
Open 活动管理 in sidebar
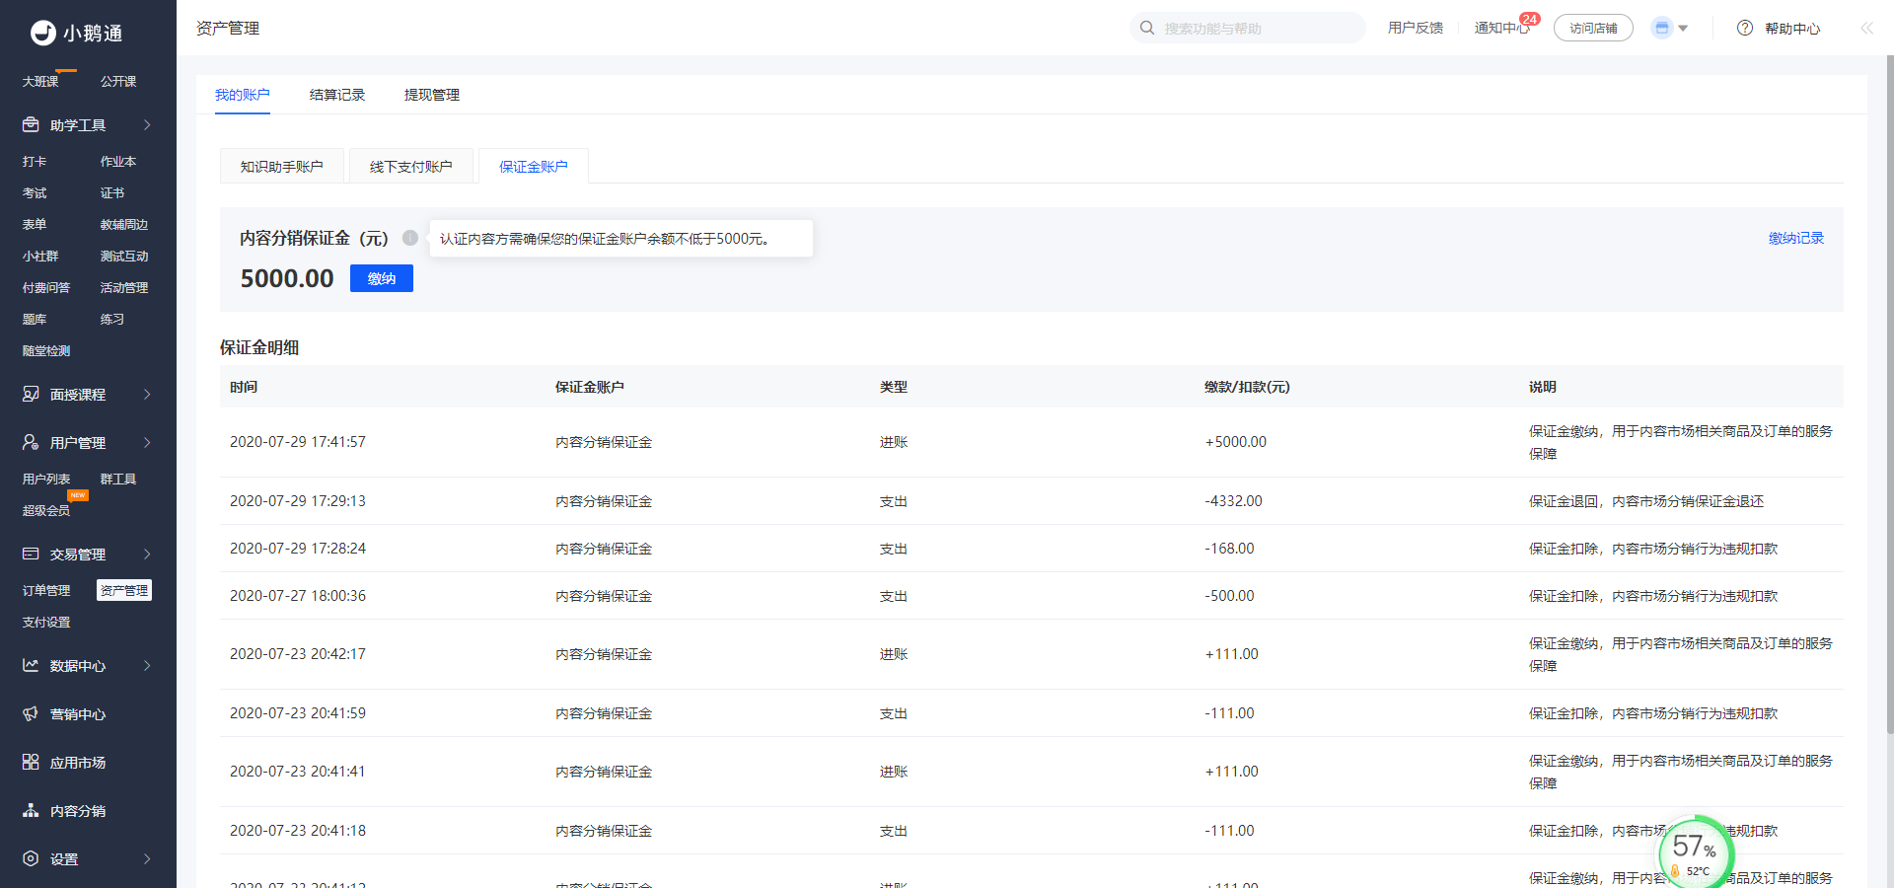click(124, 287)
